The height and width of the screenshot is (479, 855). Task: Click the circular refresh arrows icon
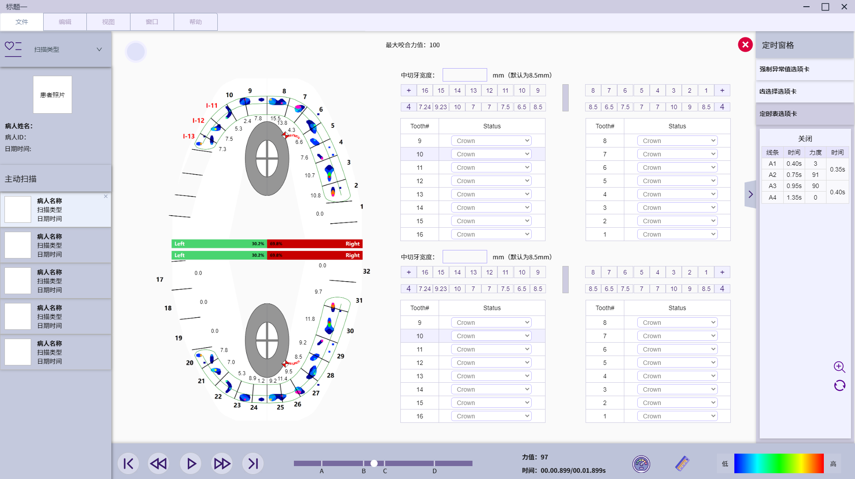(839, 385)
